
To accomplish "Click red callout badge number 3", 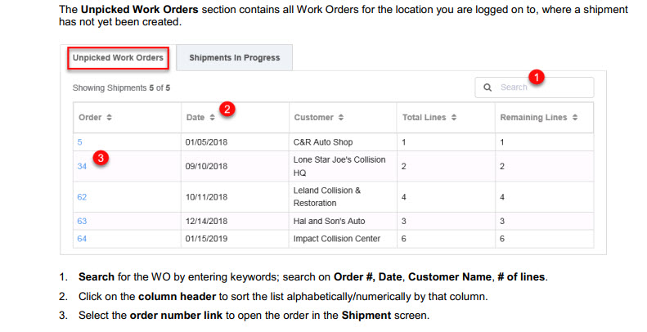I will click(101, 157).
